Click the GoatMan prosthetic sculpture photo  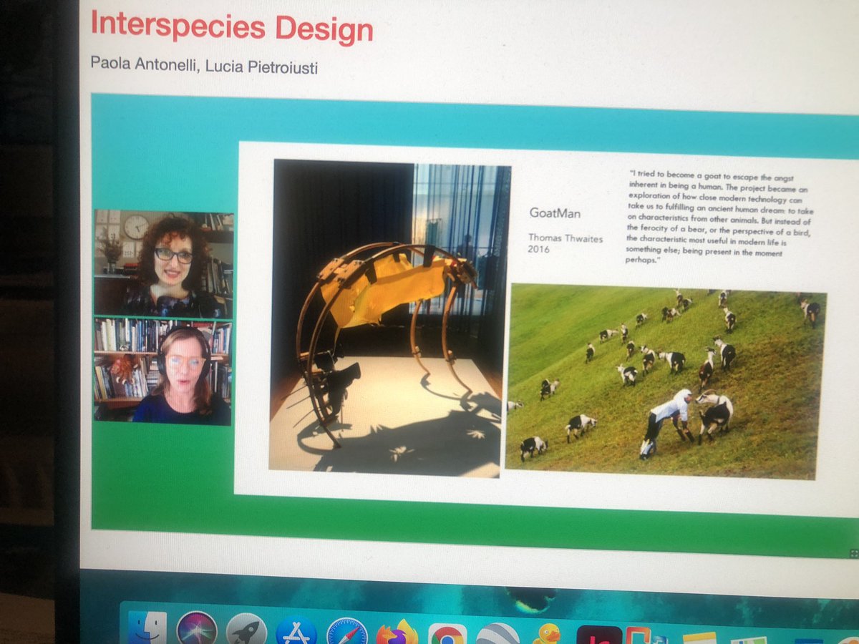[389, 317]
